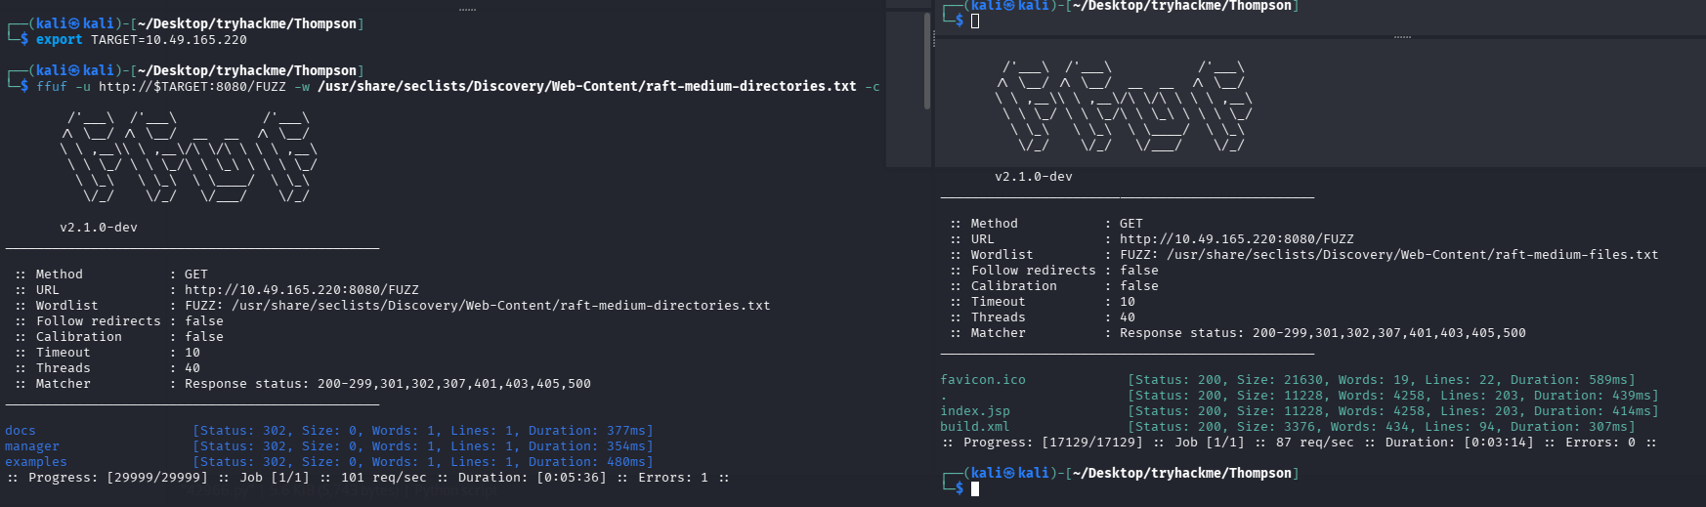This screenshot has height=507, width=1706.
Task: Click the top-right empty prompt cursor
Action: tap(975, 21)
